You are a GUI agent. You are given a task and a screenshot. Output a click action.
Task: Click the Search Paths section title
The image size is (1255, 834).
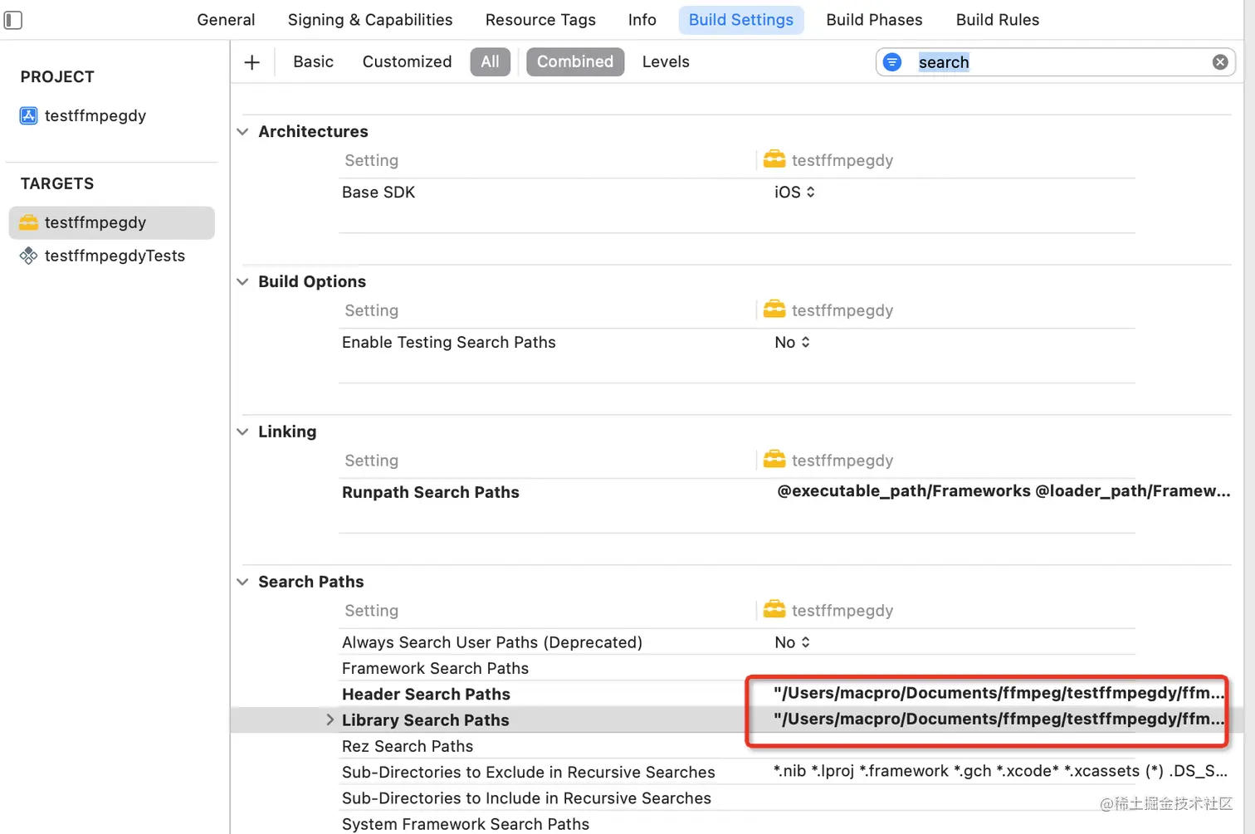pos(311,582)
